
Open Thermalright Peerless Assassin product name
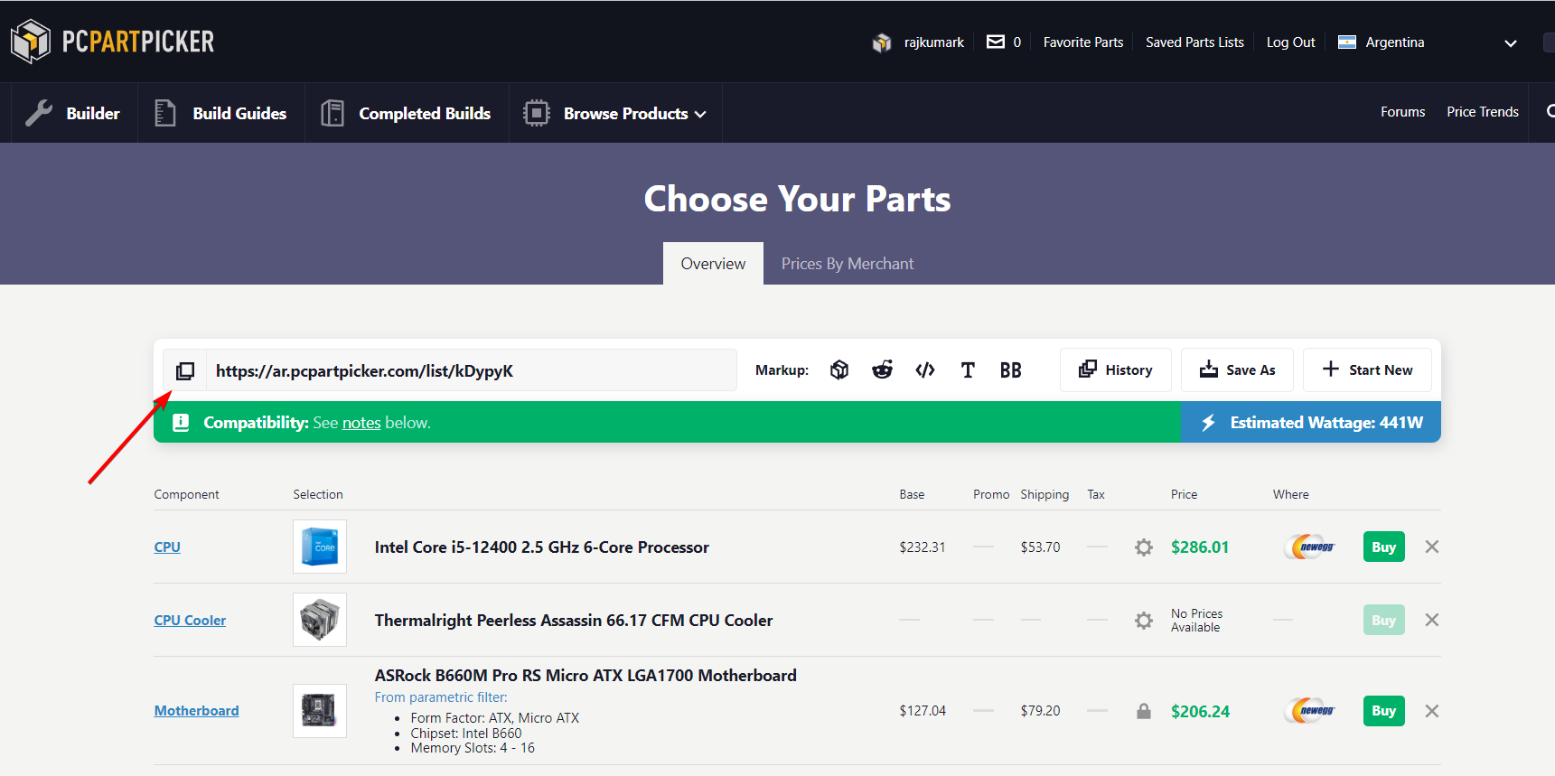click(x=574, y=621)
